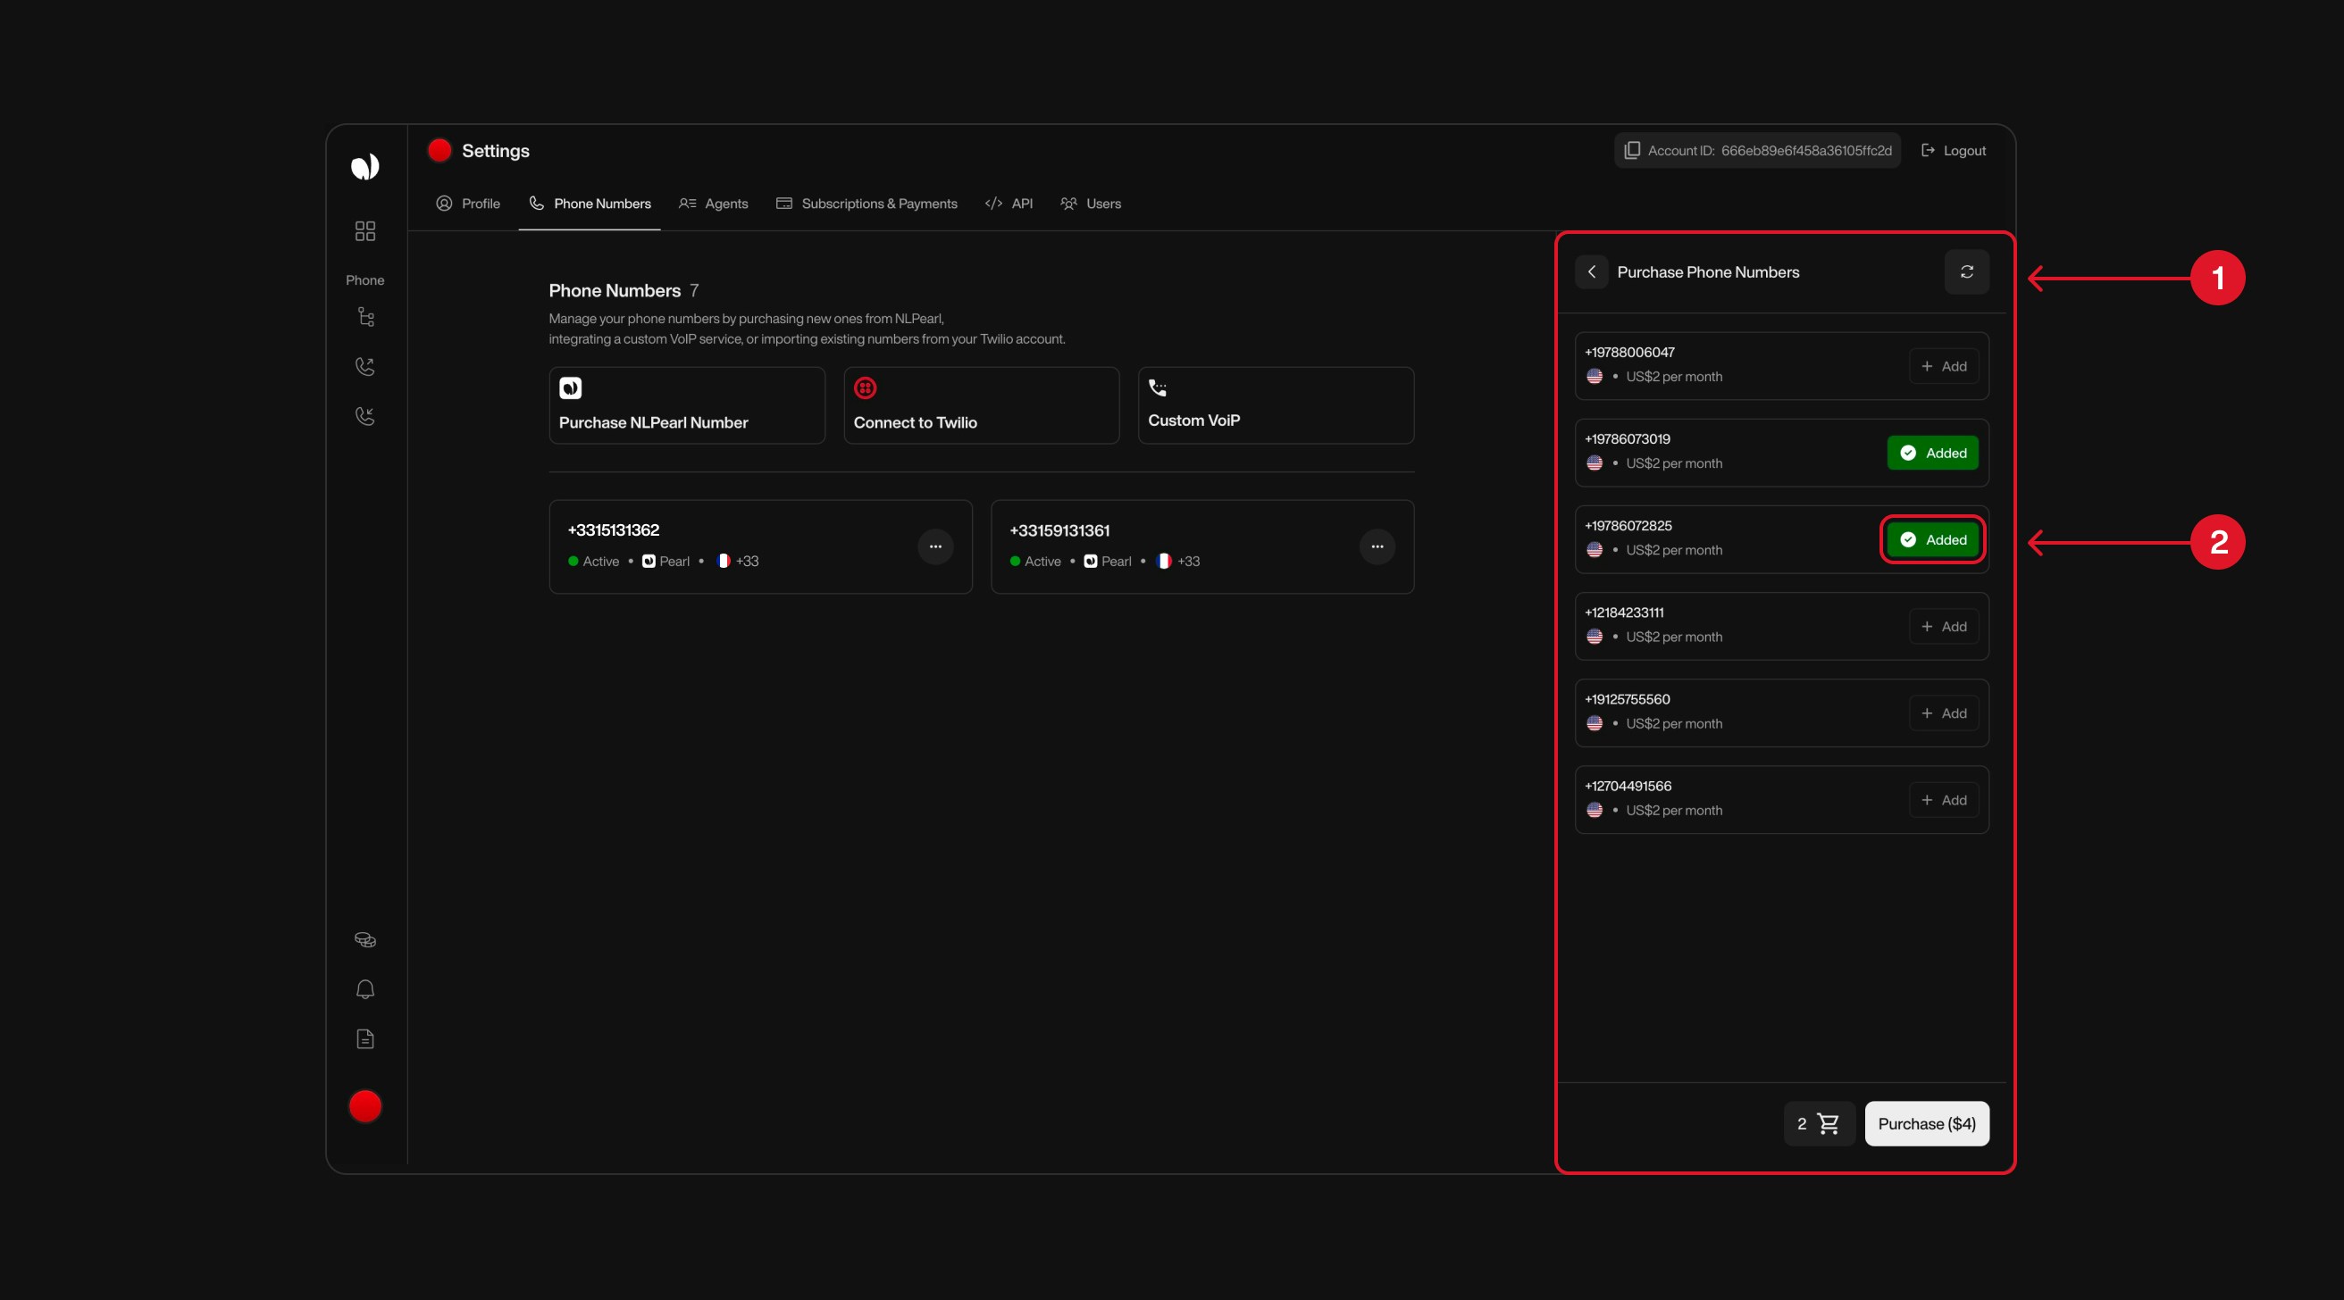Click the Purchase ($4) button
The width and height of the screenshot is (2344, 1300).
click(x=1926, y=1123)
